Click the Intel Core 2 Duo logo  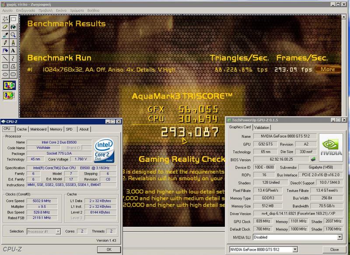tap(104, 150)
